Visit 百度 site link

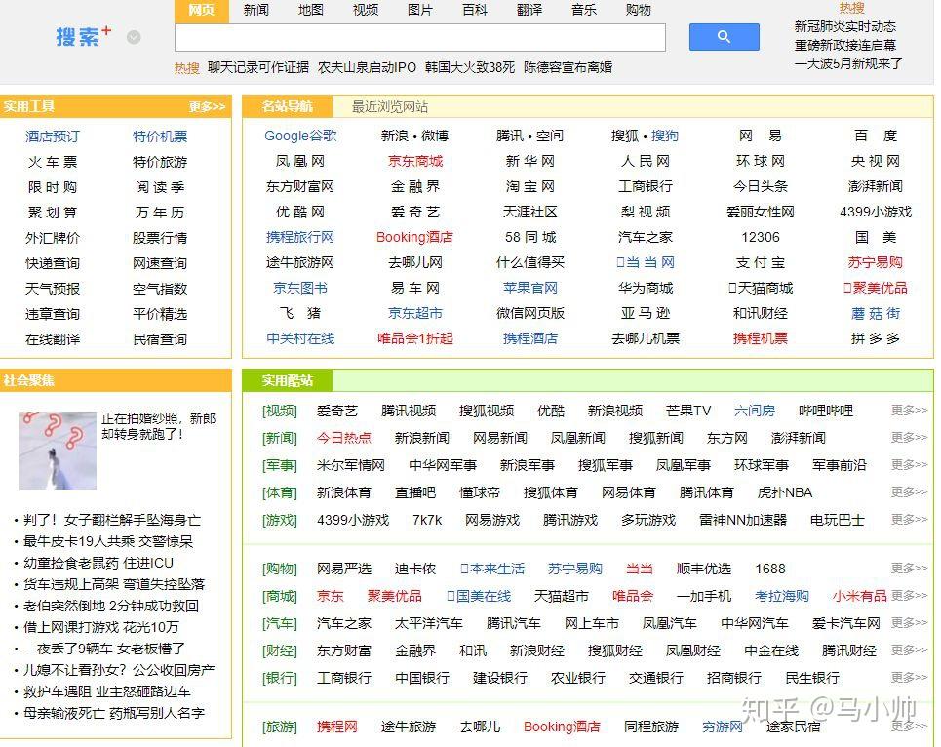pos(876,136)
